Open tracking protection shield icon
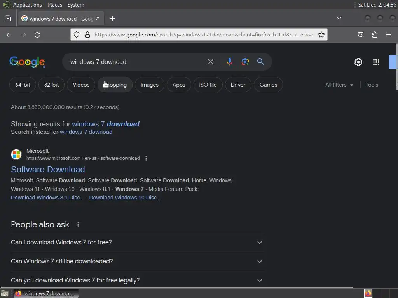398x298 pixels. tap(77, 35)
